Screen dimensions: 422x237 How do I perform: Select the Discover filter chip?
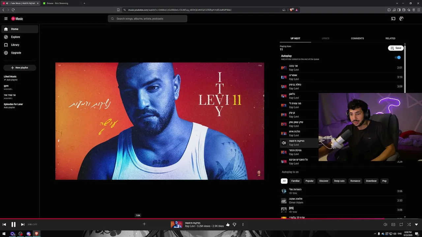coord(324,181)
